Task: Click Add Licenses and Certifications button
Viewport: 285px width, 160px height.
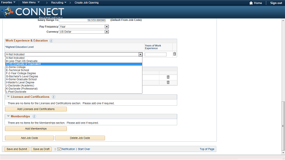Action: [x=36, y=109]
